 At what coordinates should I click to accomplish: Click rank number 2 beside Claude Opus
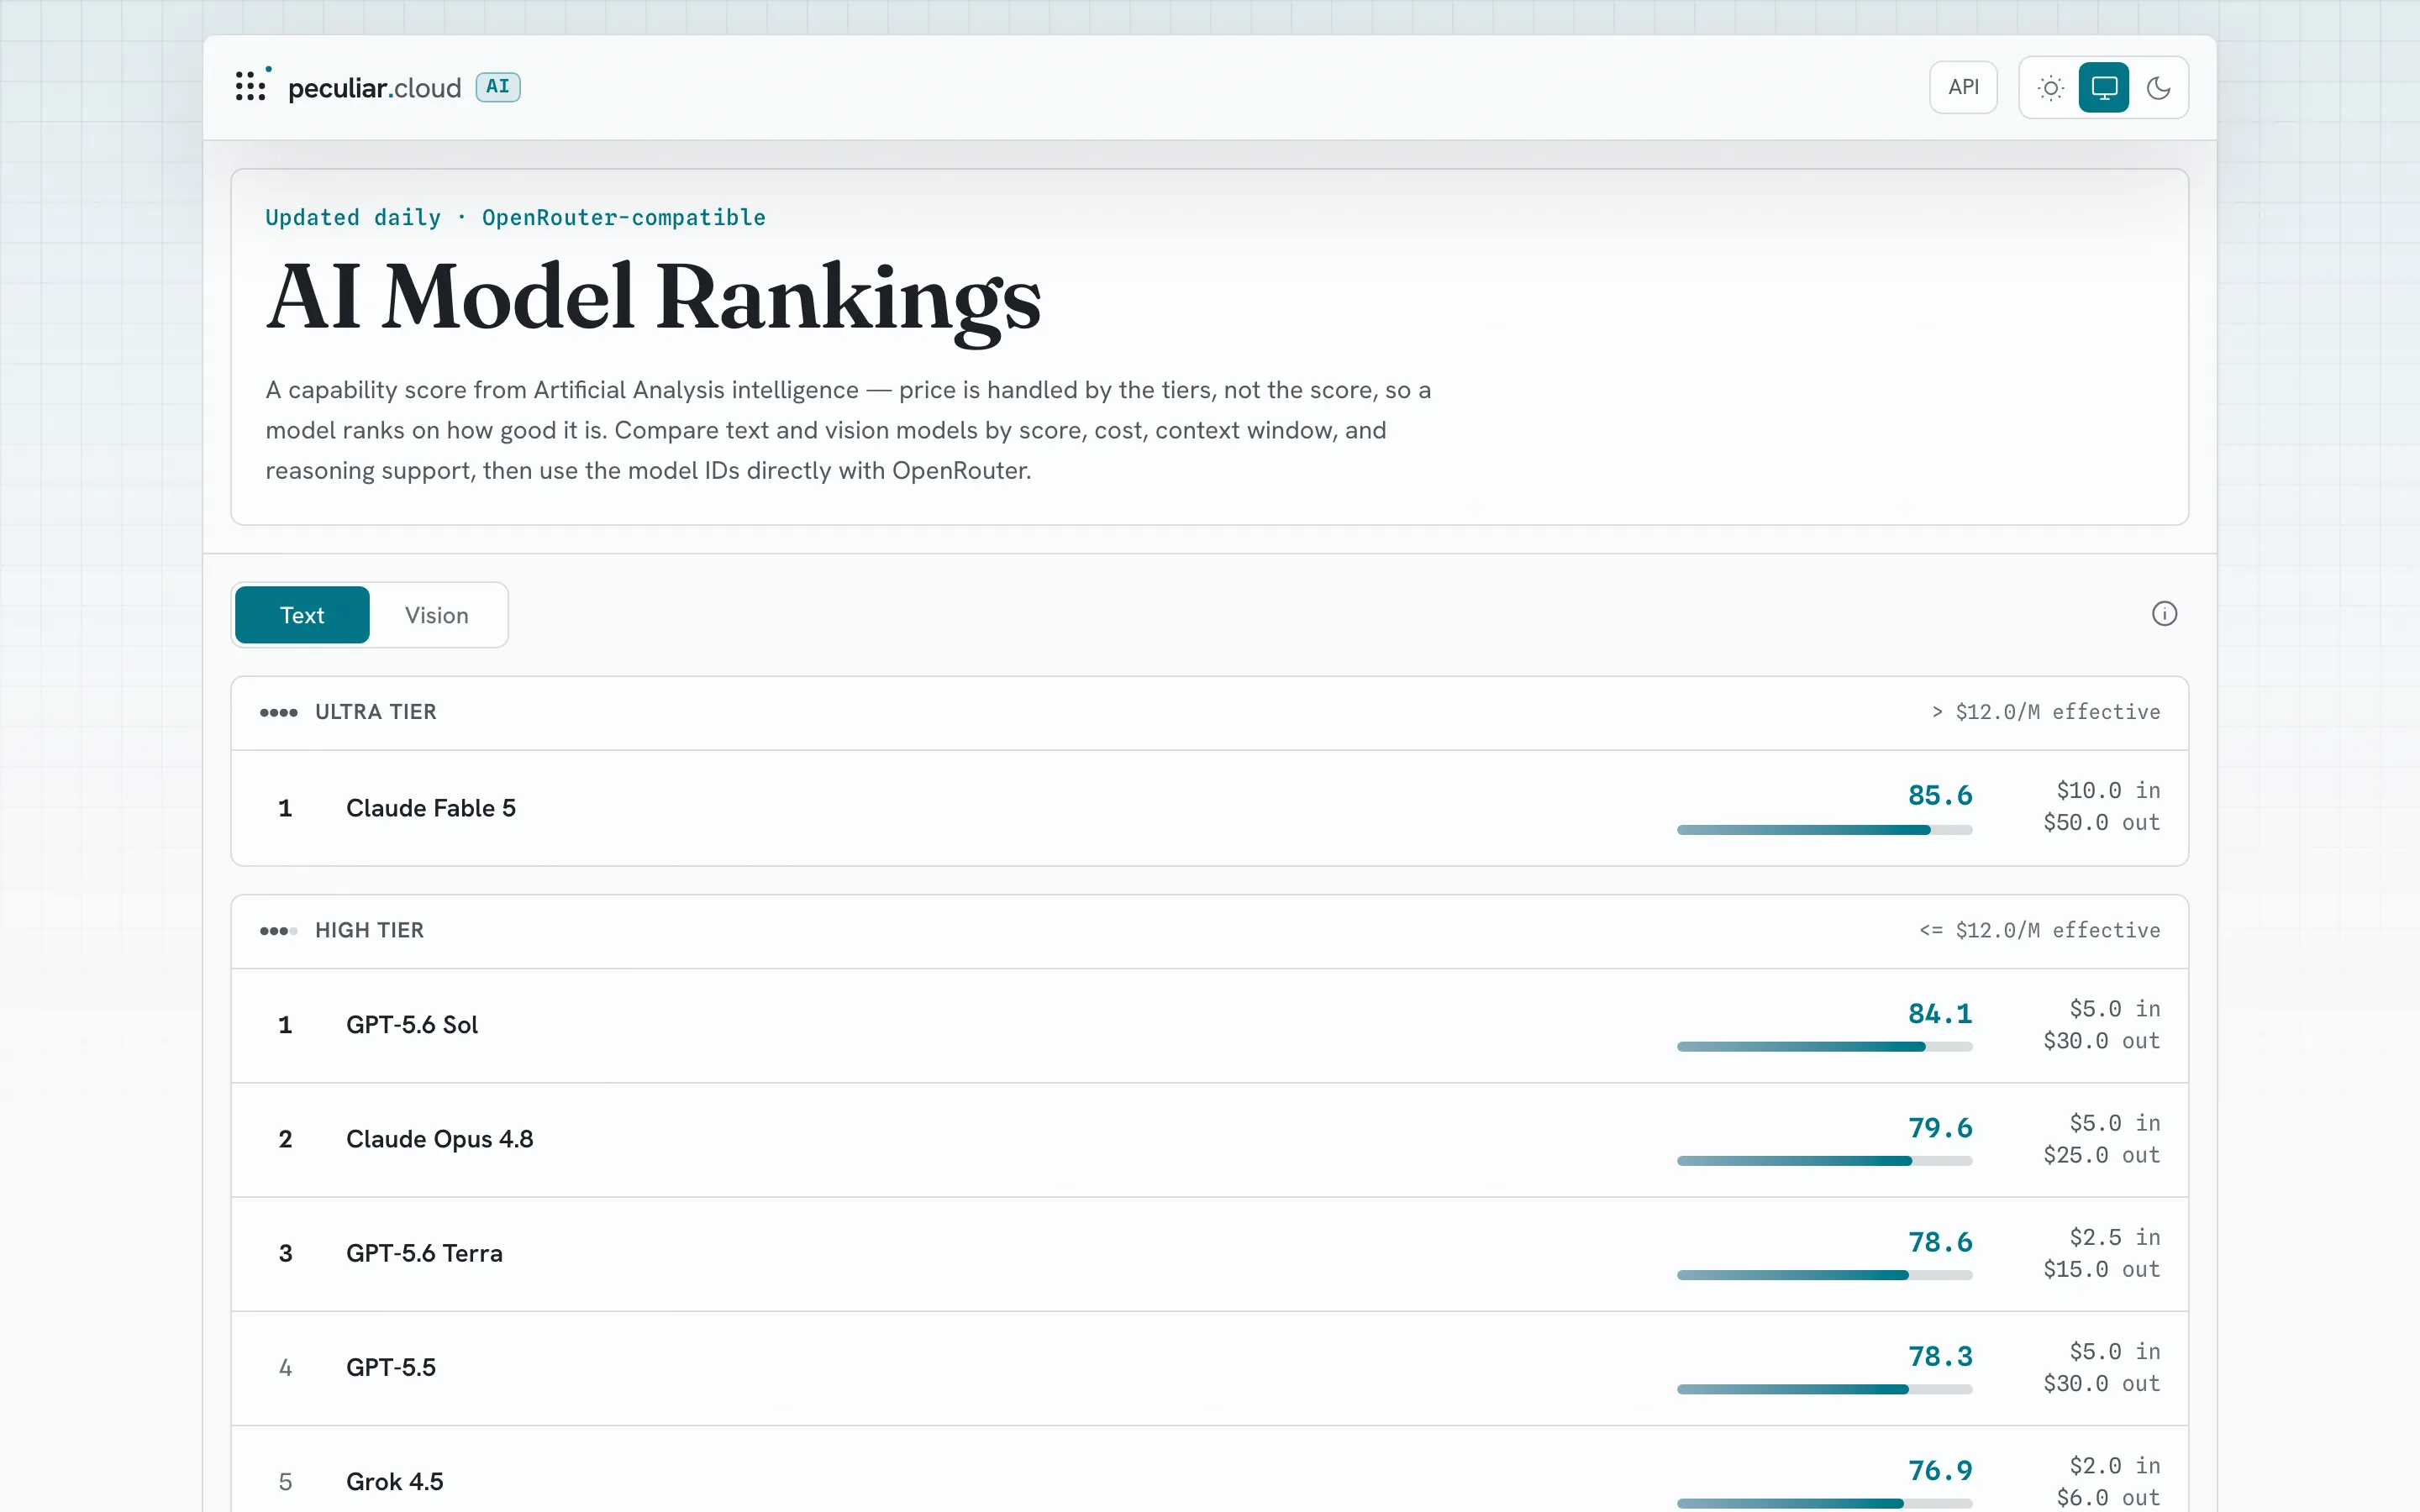285,1140
